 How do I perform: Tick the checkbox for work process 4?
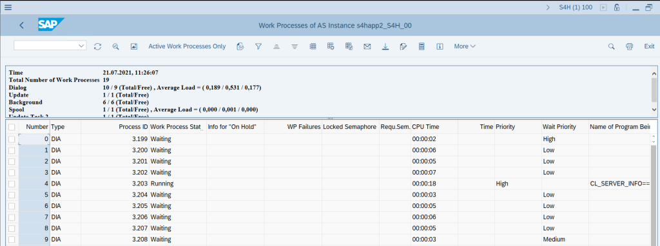[x=12, y=184]
